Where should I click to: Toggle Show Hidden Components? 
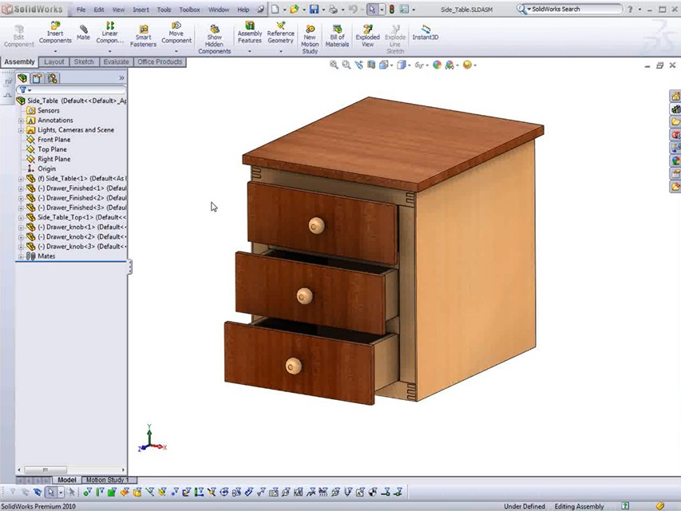[x=214, y=38]
